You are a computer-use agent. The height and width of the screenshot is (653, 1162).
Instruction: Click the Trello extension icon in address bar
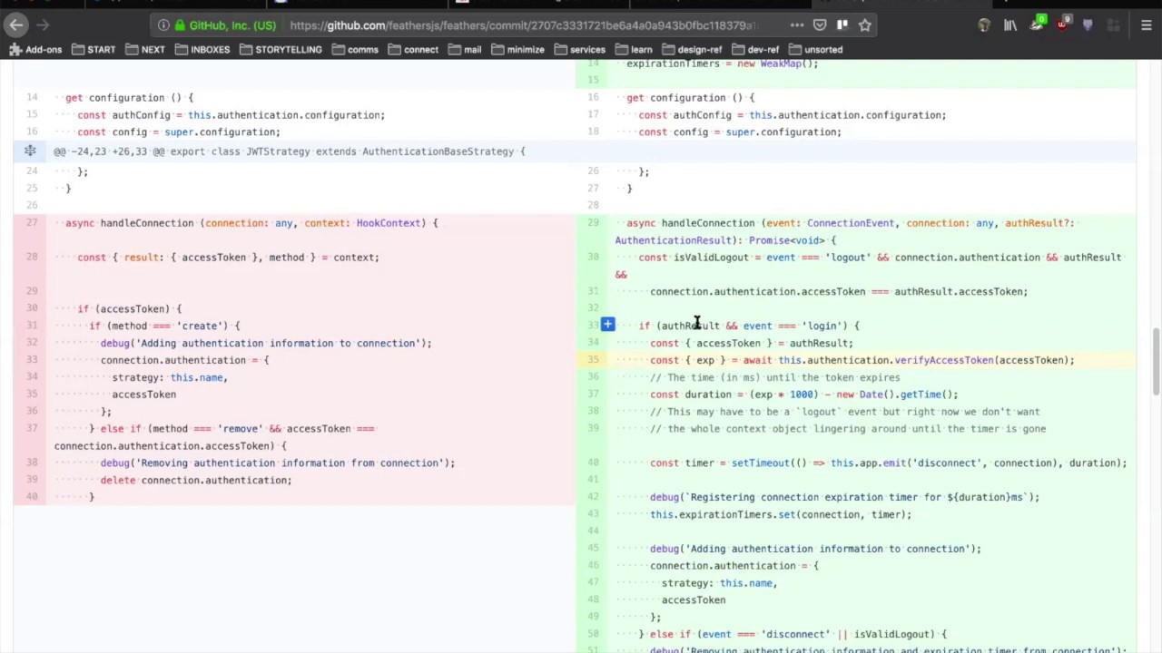(x=842, y=25)
